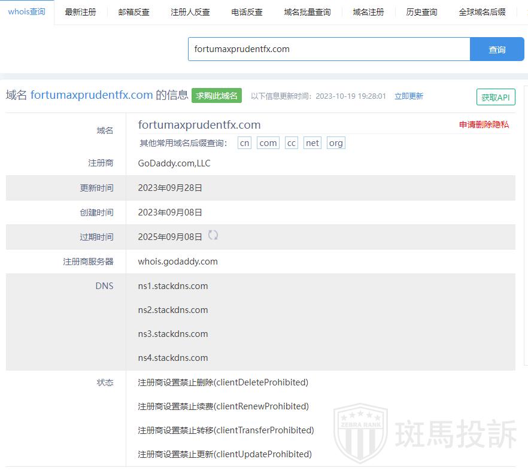Click the 获取API button
Screen dimensions: 528x471
pyautogui.click(x=495, y=98)
